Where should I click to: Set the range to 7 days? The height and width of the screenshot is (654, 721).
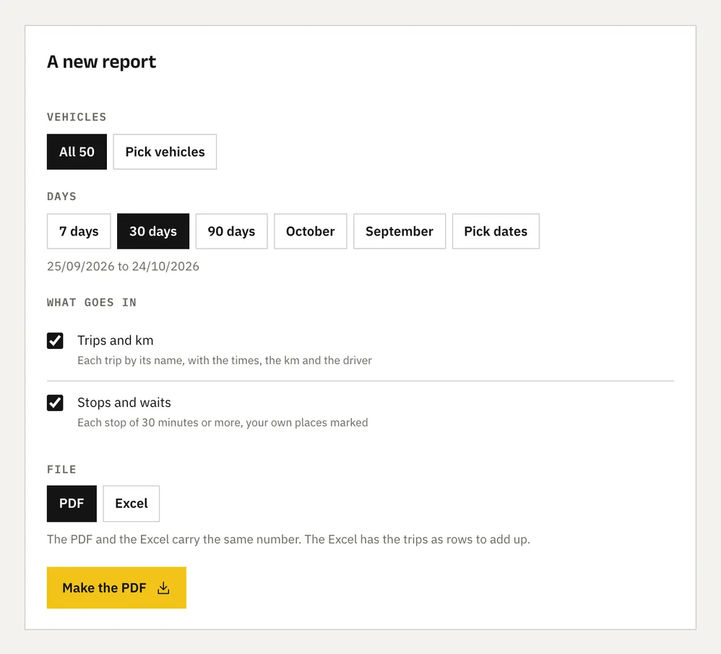coord(79,231)
